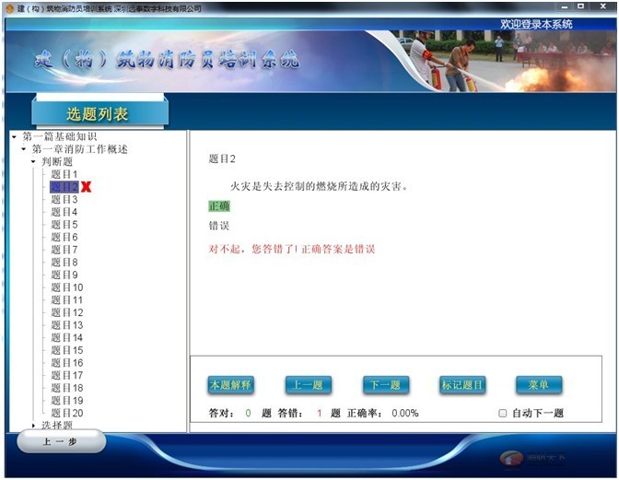Screen dimensions: 619x480
Task: Select the 错误 answer option
Action: click(219, 226)
